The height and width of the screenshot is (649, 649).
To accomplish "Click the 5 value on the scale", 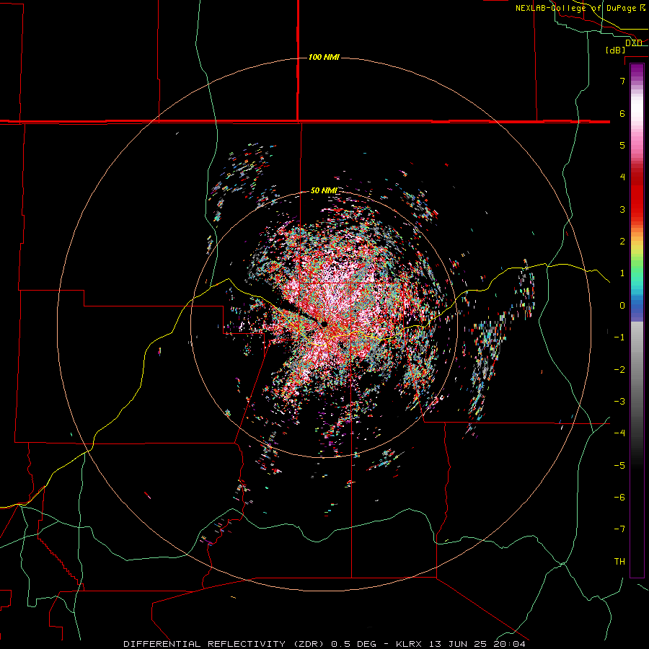I will 622,145.
